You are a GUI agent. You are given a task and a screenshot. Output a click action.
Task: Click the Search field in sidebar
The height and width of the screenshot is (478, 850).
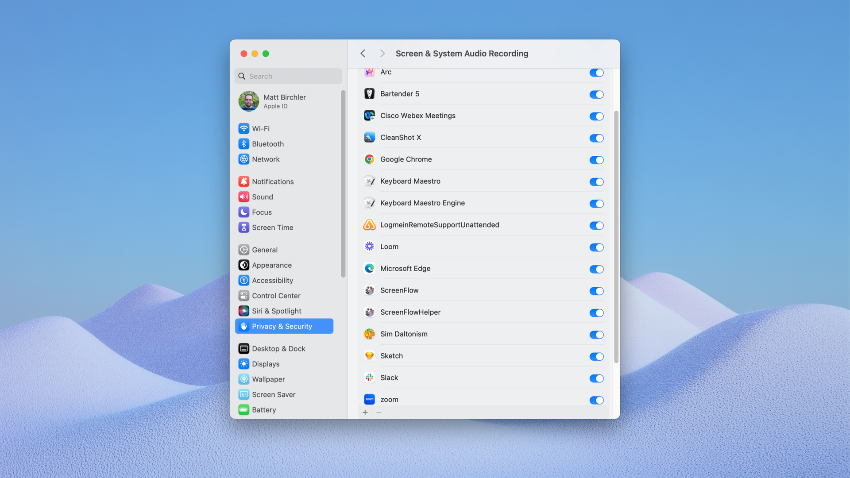pos(288,76)
